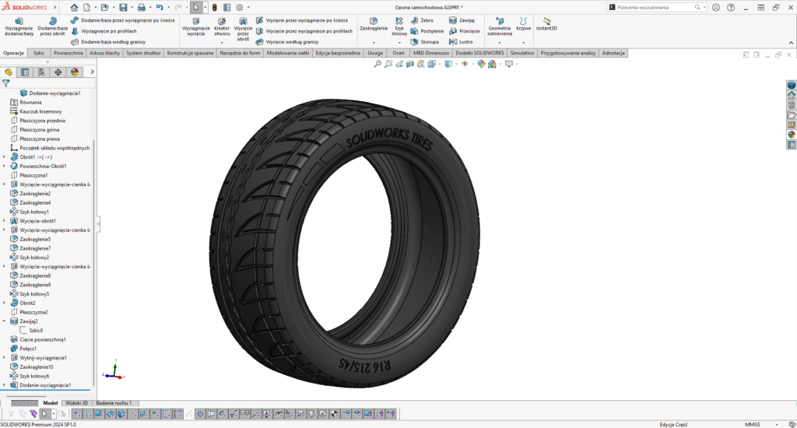Expand the Obrót2 feature node

[4, 303]
